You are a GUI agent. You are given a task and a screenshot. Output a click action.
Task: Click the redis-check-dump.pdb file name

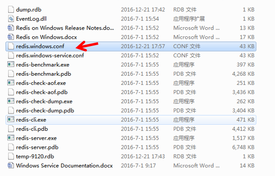point(45,111)
